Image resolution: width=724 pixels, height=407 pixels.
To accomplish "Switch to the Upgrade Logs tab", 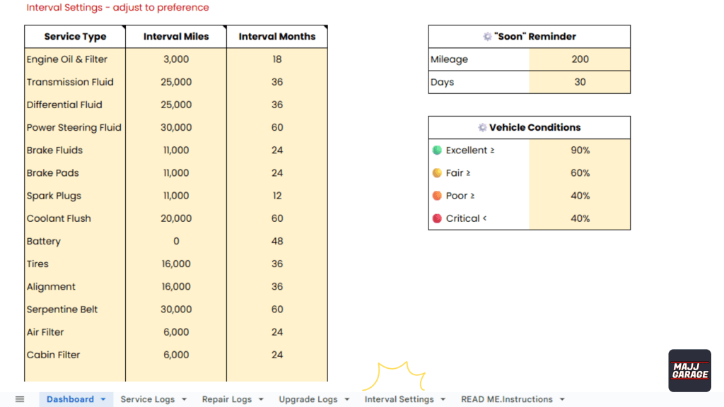I will 308,399.
